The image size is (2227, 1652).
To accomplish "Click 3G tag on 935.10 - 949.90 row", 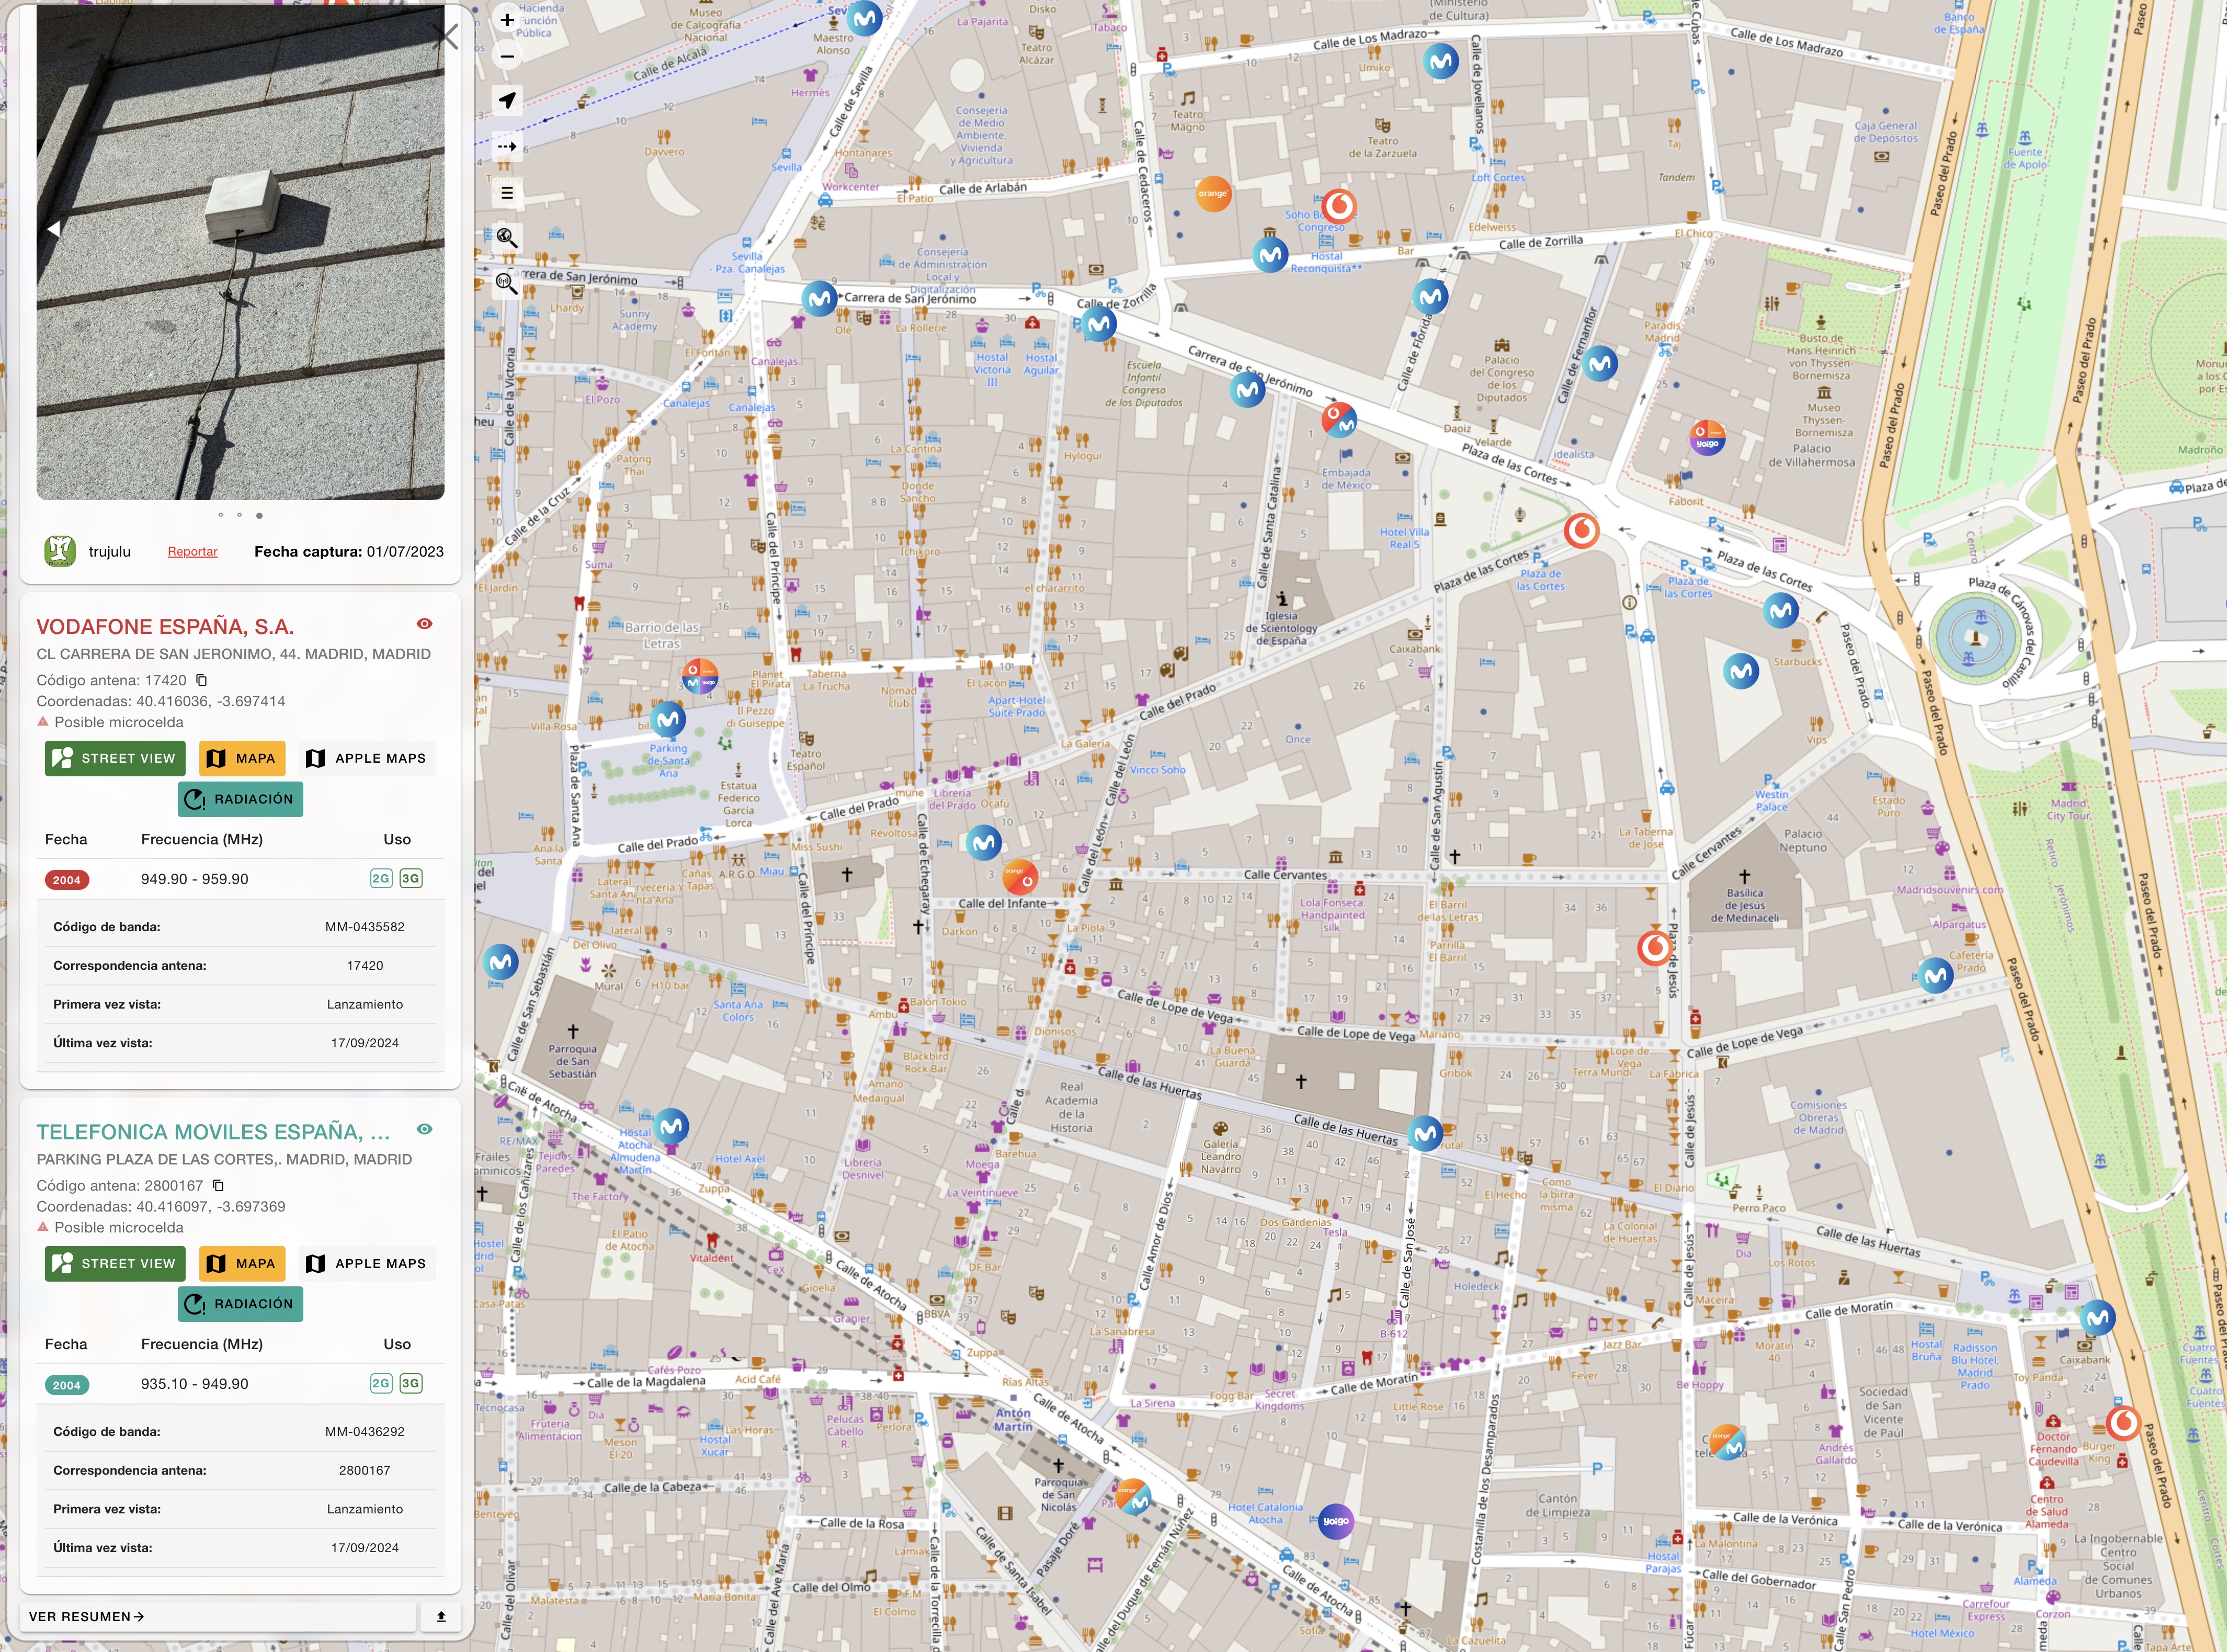I will pos(411,1384).
